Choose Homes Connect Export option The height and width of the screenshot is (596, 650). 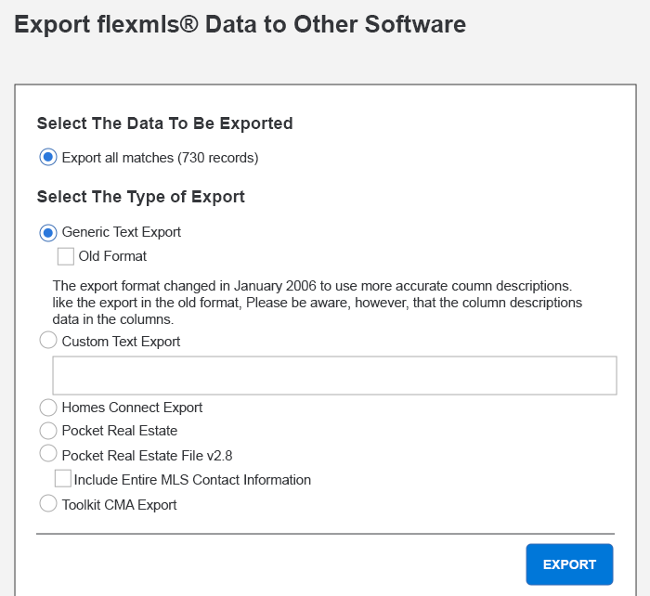coord(48,408)
